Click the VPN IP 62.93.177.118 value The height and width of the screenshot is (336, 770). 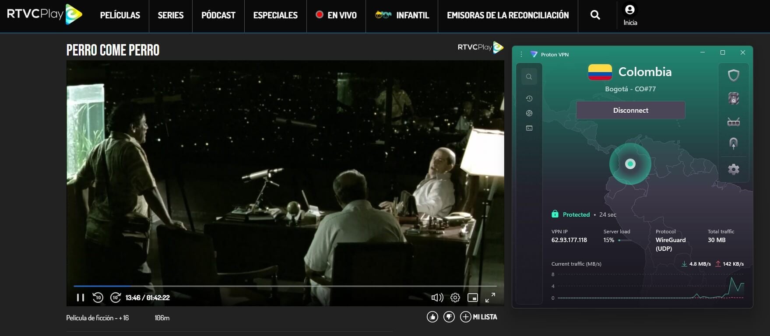(569, 240)
